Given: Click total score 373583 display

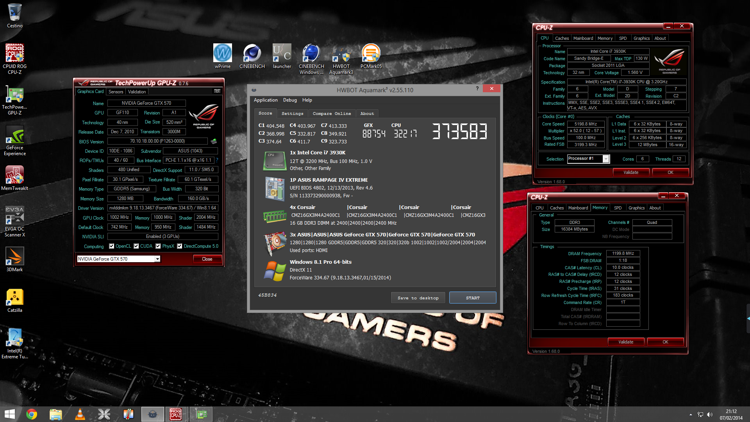Looking at the screenshot, I should tap(459, 131).
